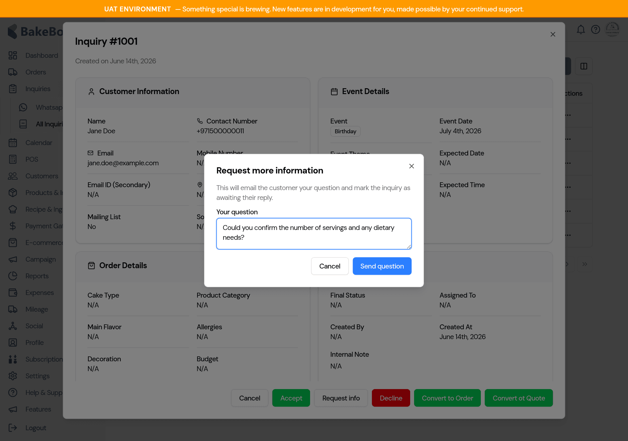628x441 pixels.
Task: Click the POS calculator icon
Action: pos(13,159)
